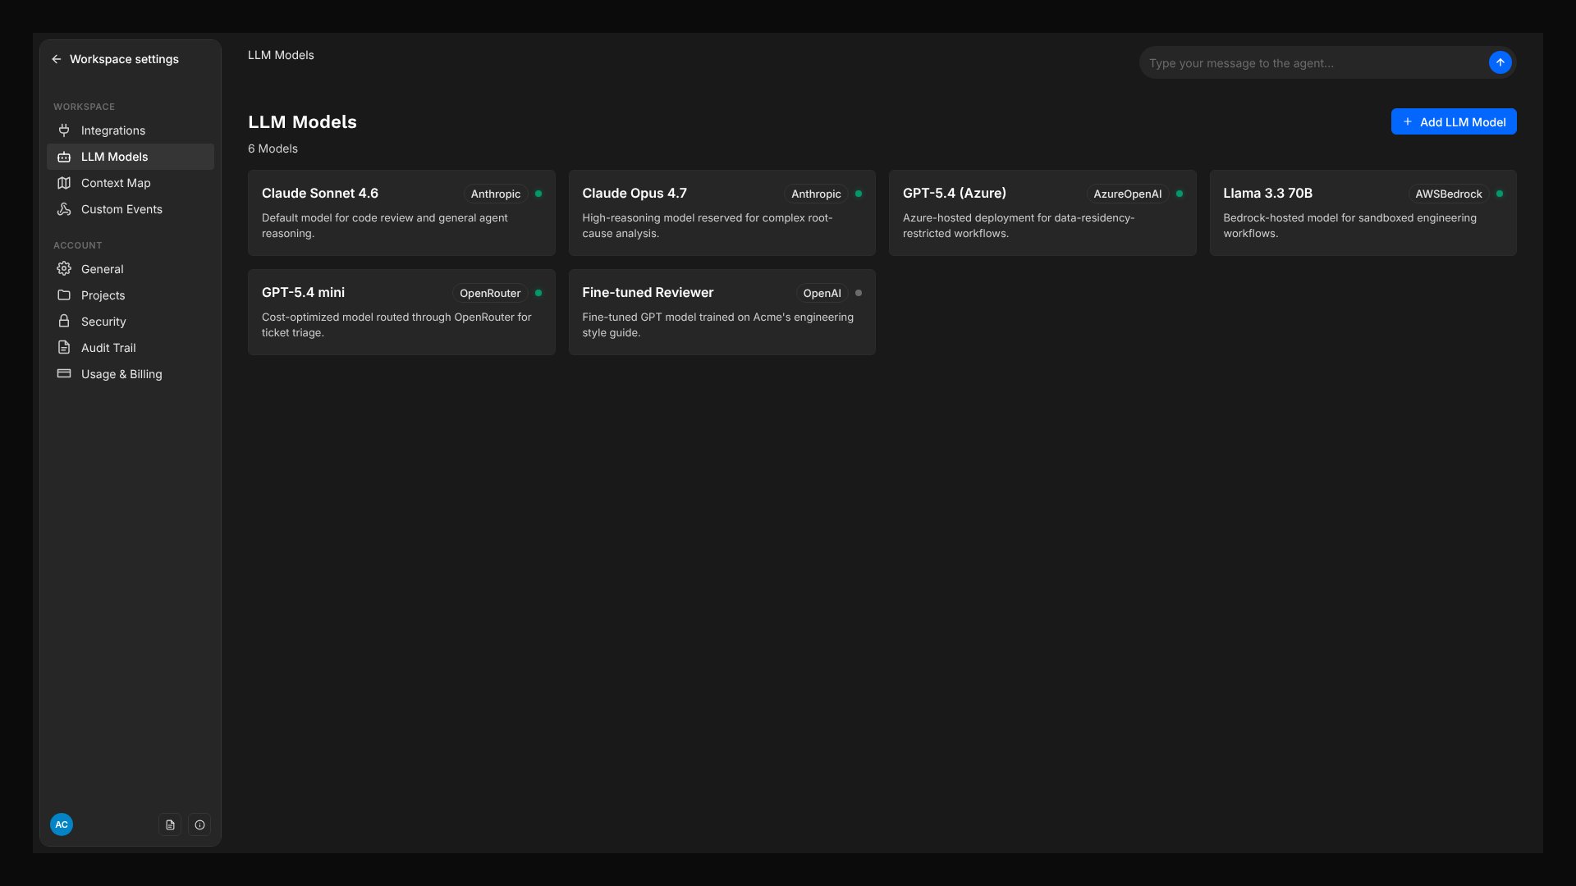Open the docs icon at sidebar bottom
The height and width of the screenshot is (886, 1576).
tap(170, 824)
